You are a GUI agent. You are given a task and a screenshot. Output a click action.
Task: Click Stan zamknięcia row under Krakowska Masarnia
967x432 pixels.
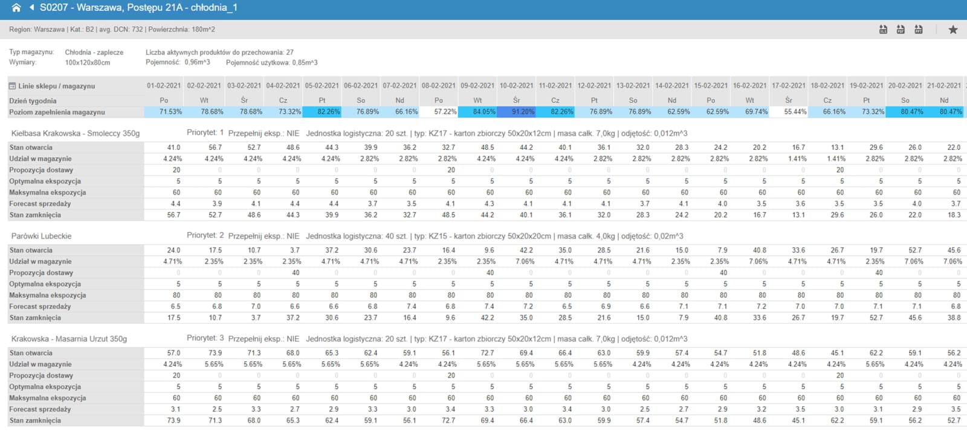[x=35, y=421]
